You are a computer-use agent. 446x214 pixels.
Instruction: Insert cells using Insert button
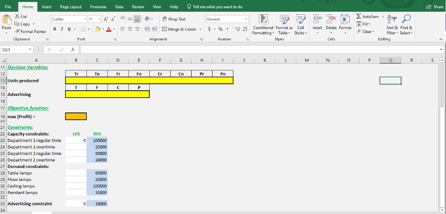[318, 25]
